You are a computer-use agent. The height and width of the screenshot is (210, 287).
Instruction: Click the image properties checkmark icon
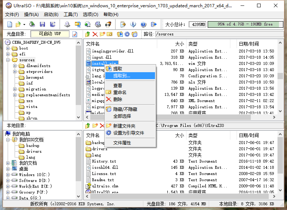point(75,34)
